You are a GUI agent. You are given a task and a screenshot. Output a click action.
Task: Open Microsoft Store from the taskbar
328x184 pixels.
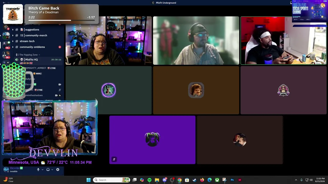(x=187, y=180)
